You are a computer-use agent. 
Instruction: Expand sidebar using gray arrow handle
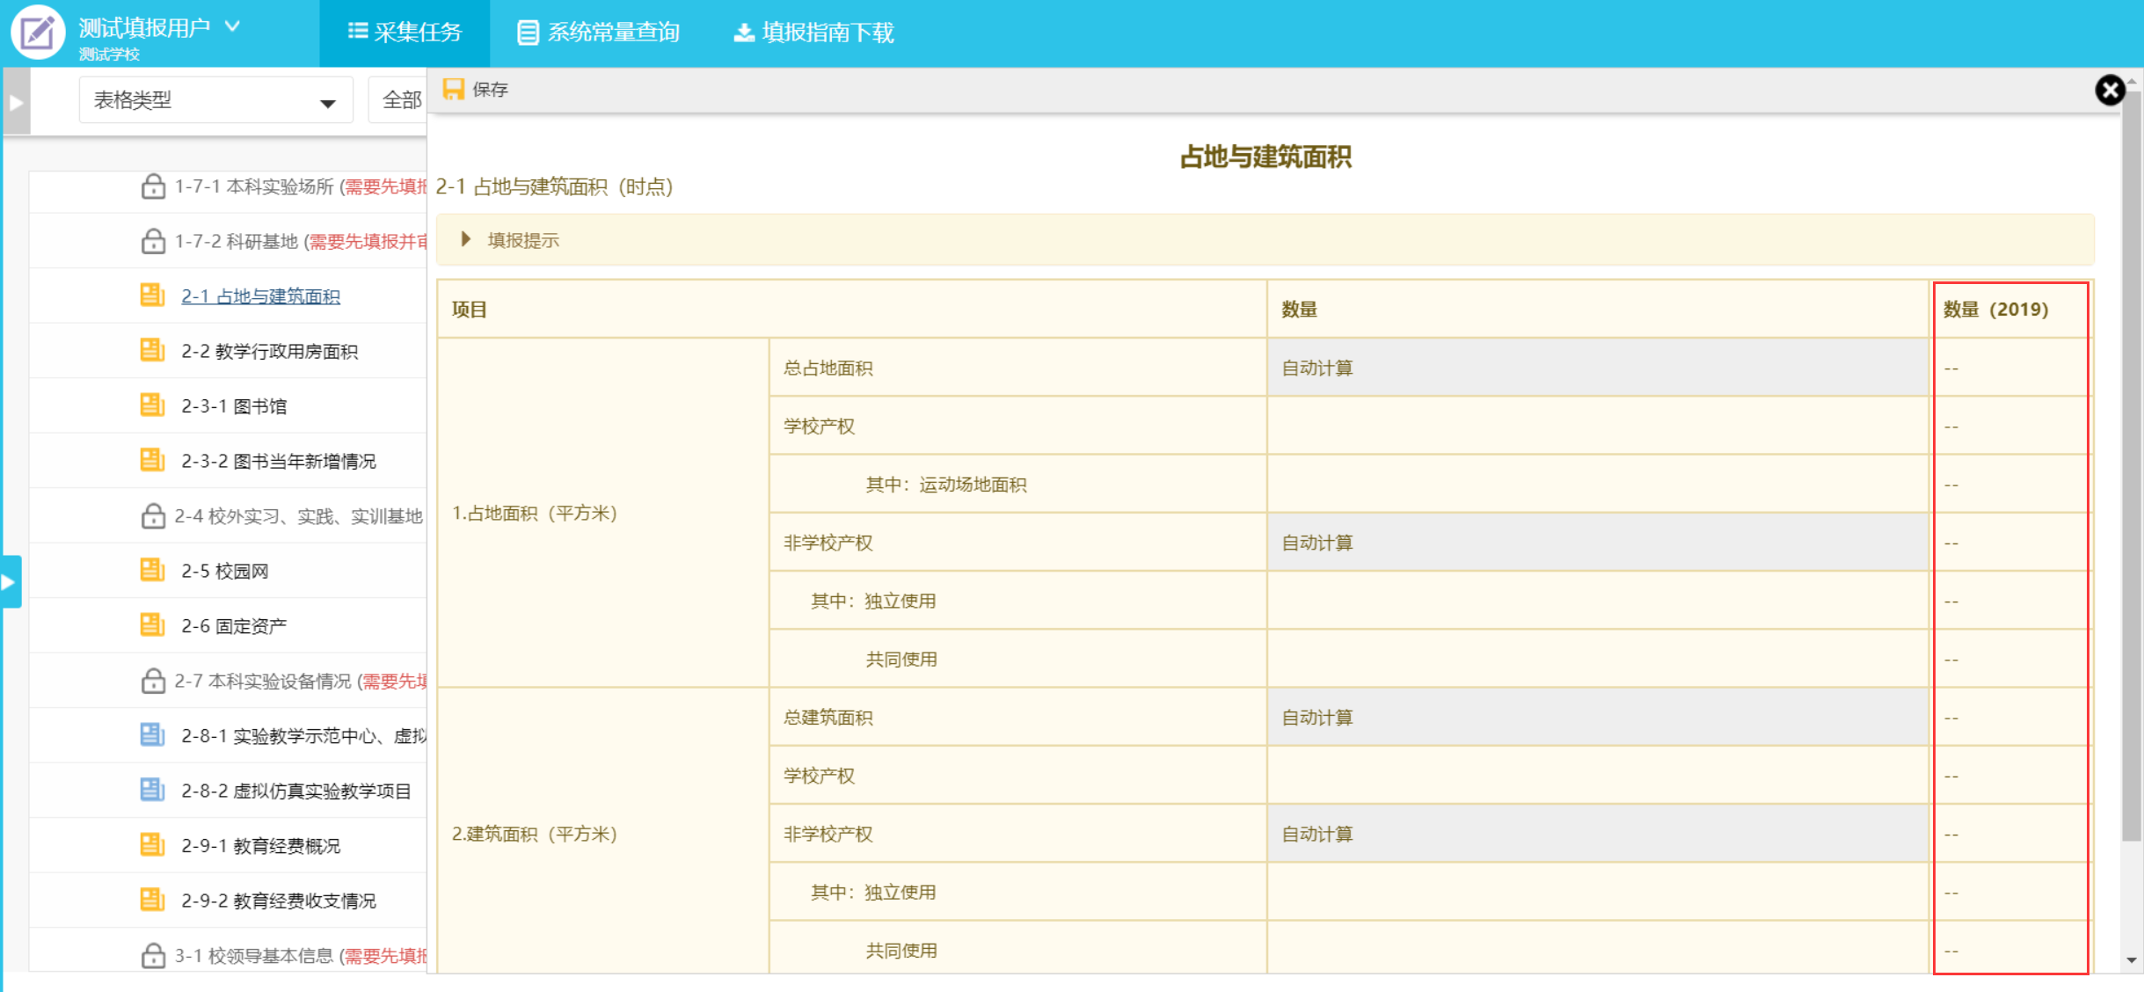coord(16,102)
